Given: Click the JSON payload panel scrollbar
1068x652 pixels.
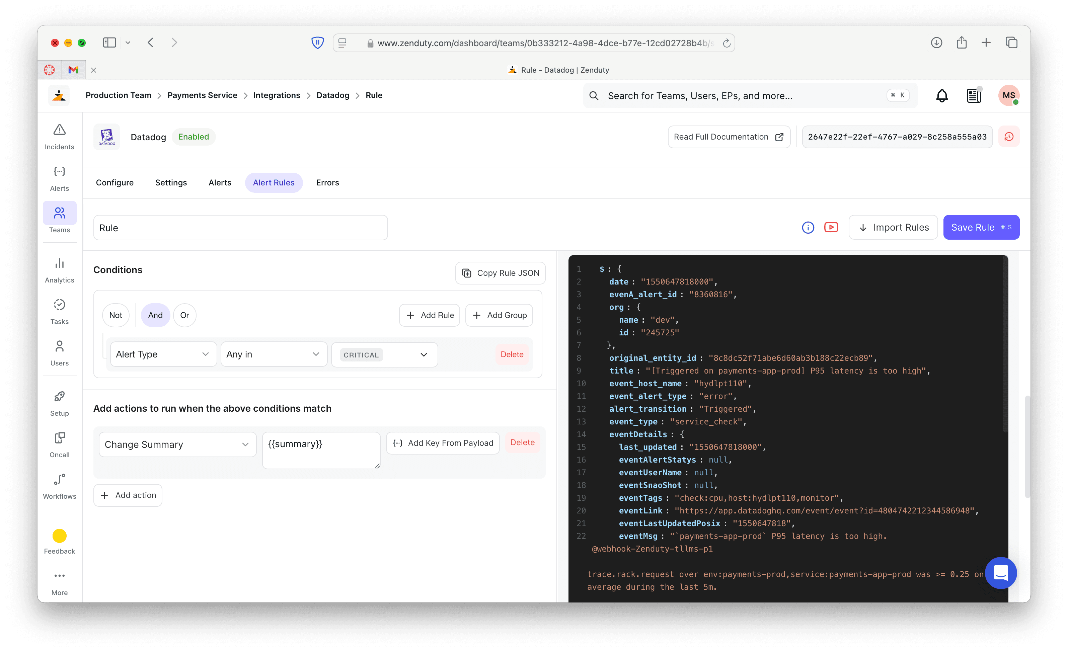Looking at the screenshot, I should point(1005,344).
